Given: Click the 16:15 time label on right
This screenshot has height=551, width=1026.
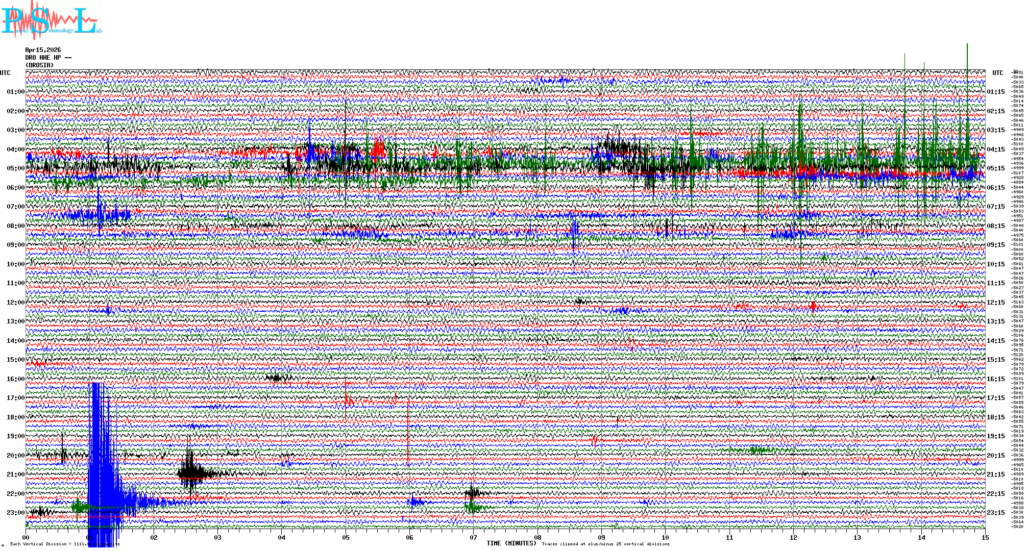Looking at the screenshot, I should click(996, 379).
